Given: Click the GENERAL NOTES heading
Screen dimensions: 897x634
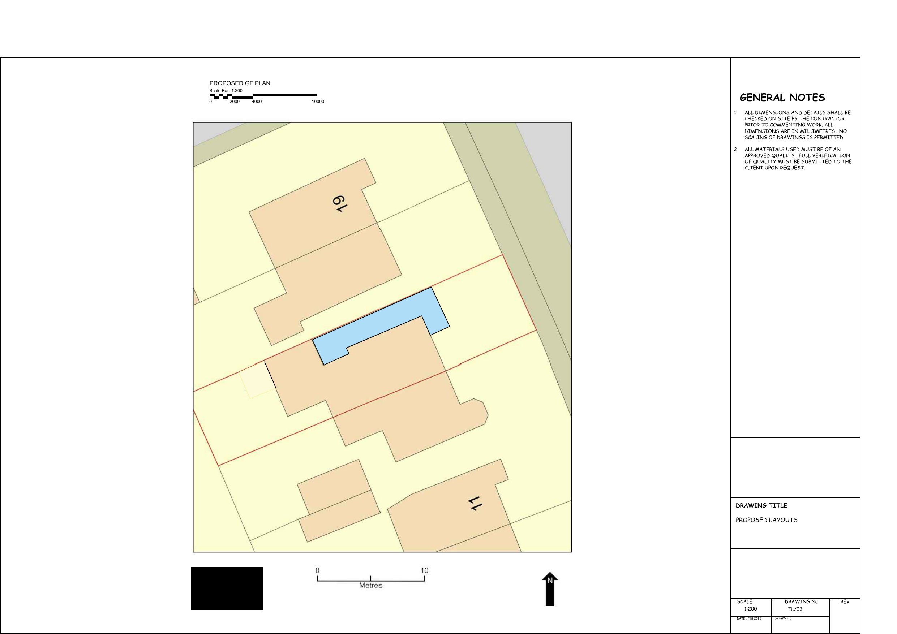Looking at the screenshot, I should (782, 98).
